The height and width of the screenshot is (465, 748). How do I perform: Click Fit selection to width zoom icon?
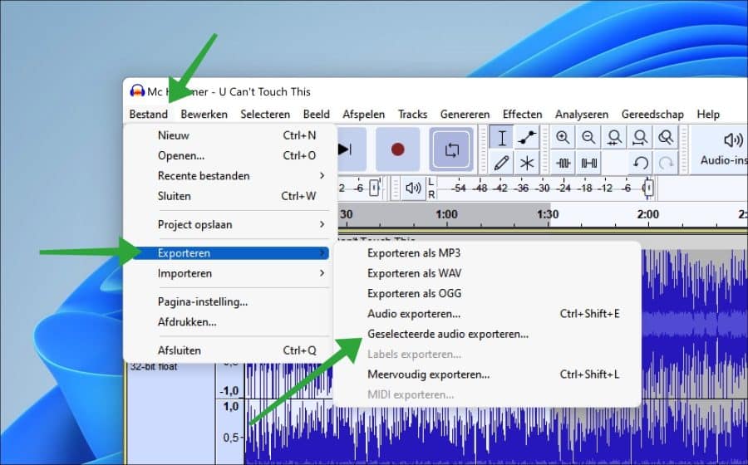click(x=614, y=138)
